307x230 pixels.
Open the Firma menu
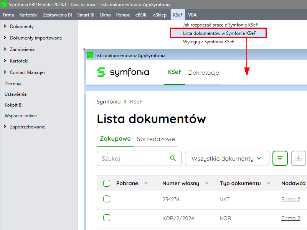(x=8, y=15)
